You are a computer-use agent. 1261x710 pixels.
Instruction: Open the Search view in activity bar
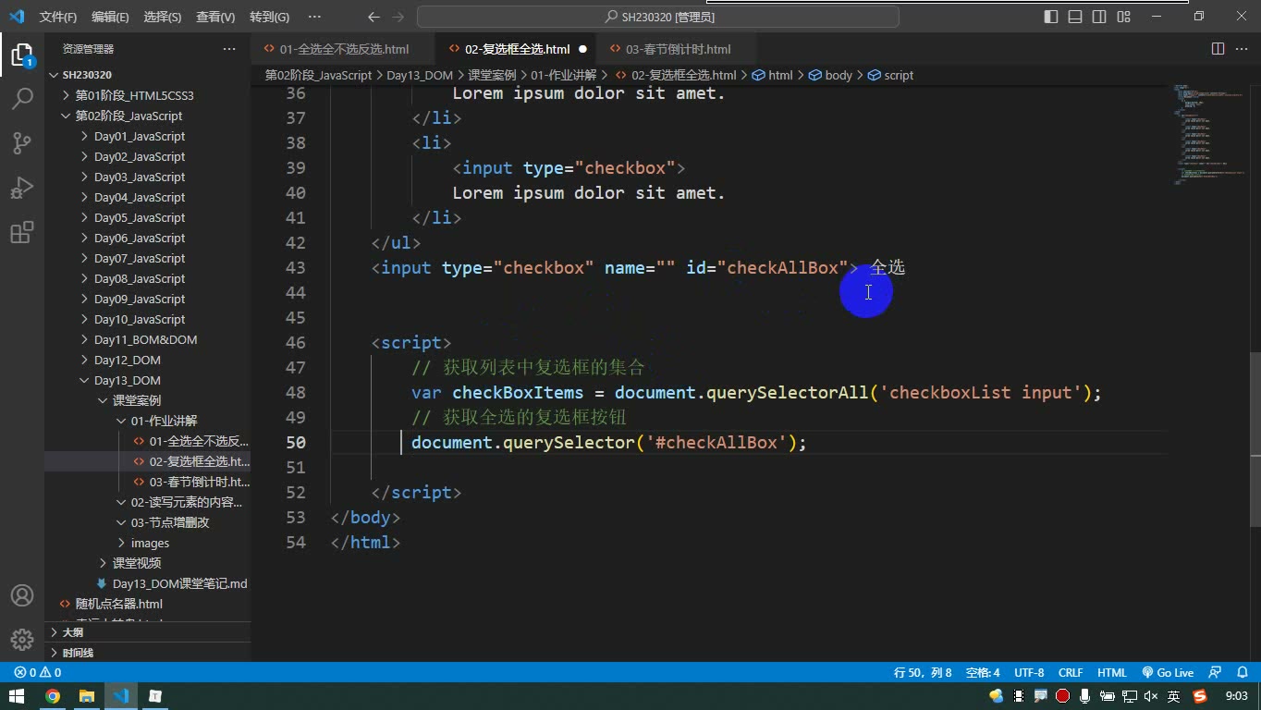pyautogui.click(x=22, y=98)
